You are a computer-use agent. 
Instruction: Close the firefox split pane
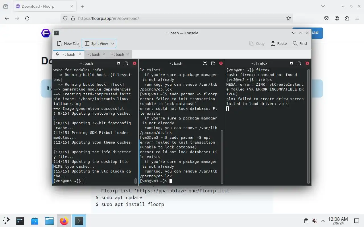(x=307, y=63)
